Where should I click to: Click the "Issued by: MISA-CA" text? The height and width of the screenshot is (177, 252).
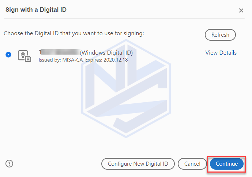tap(61, 60)
